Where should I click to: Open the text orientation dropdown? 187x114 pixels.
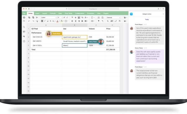[86, 17]
